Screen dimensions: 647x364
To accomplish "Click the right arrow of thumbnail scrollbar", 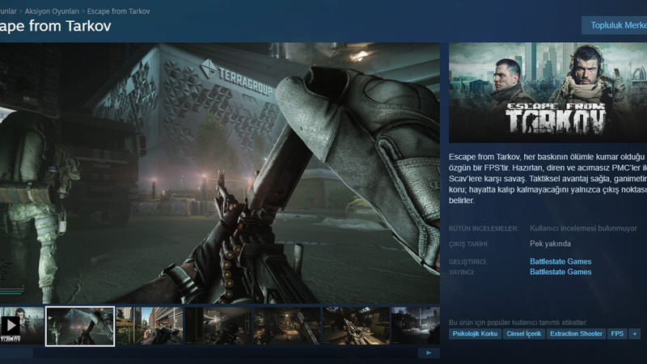I will [x=429, y=353].
